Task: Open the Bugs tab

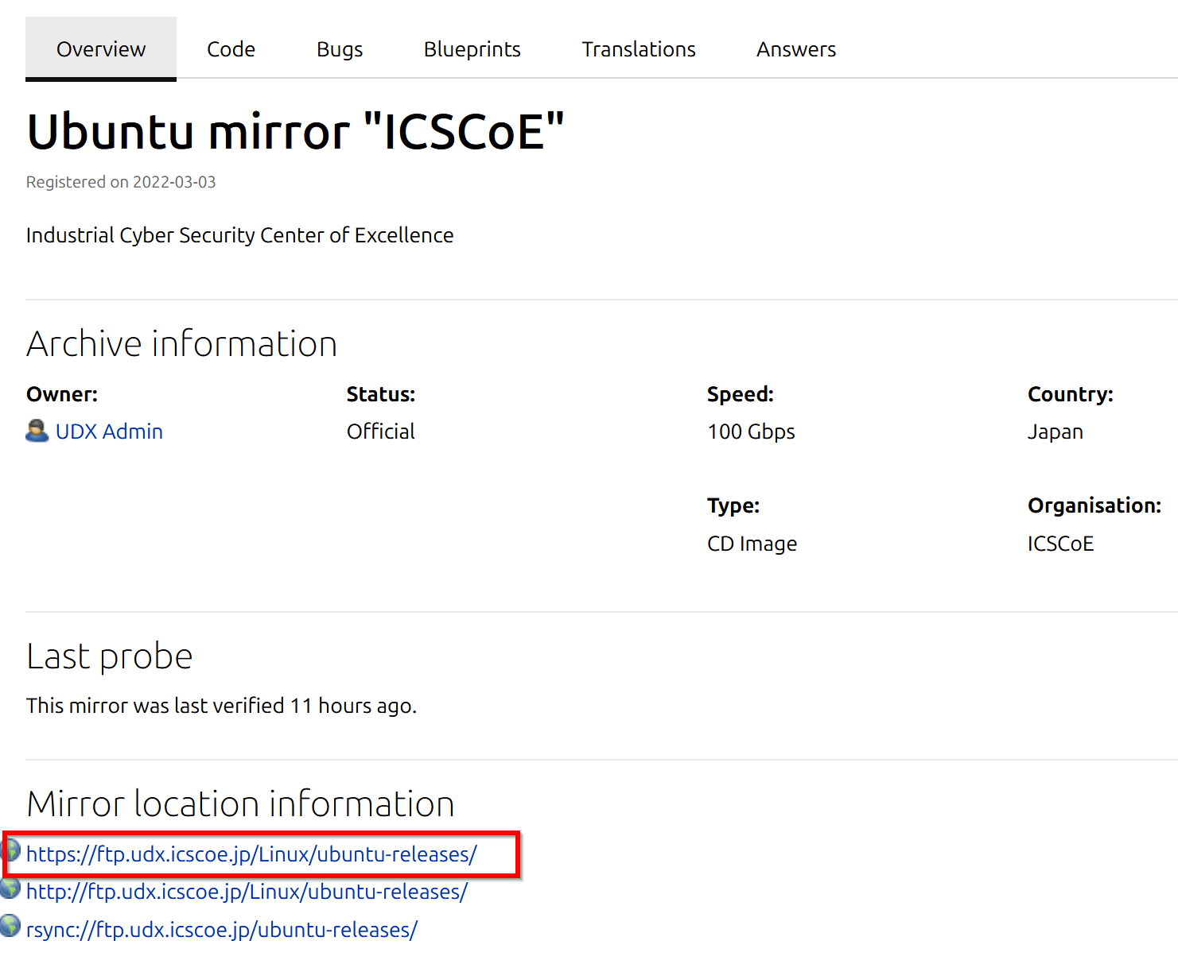Action: click(340, 50)
